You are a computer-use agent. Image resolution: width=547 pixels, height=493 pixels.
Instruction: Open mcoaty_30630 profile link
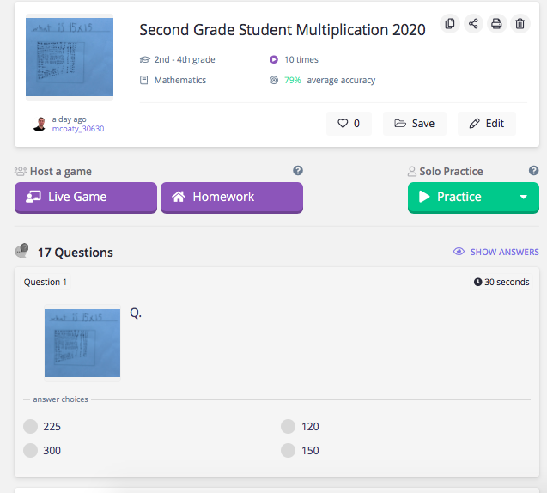(x=78, y=129)
